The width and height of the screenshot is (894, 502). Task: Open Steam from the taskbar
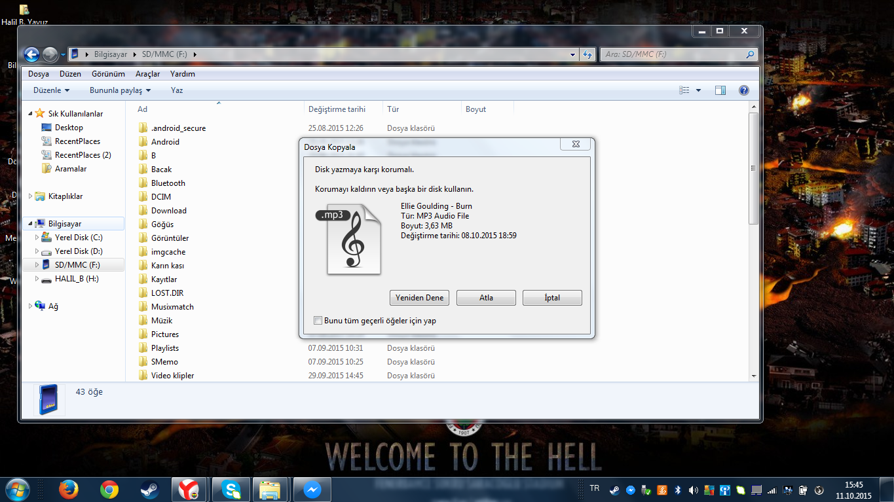tap(149, 490)
